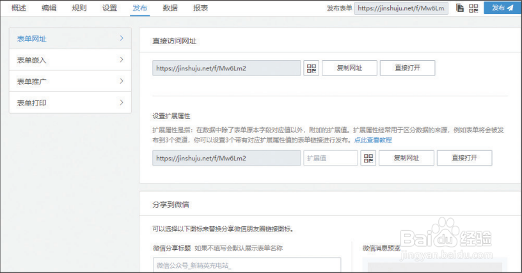
Task: Switch to the 报表 tab
Action: click(x=200, y=8)
